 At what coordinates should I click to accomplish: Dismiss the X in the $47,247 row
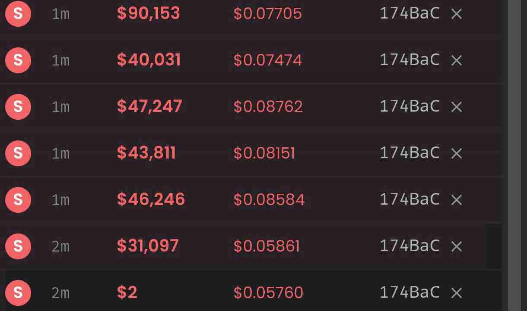457,107
